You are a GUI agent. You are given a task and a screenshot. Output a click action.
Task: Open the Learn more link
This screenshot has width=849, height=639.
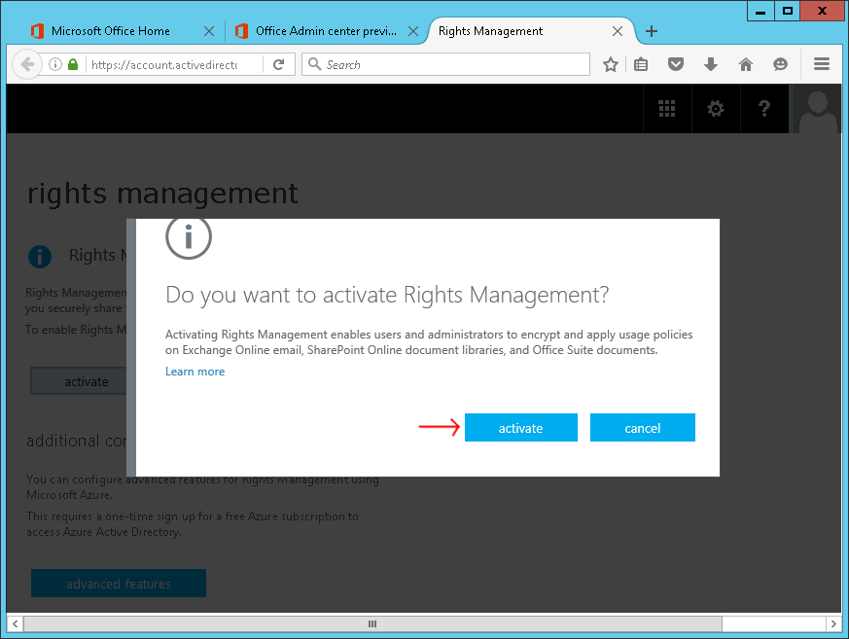[195, 372]
